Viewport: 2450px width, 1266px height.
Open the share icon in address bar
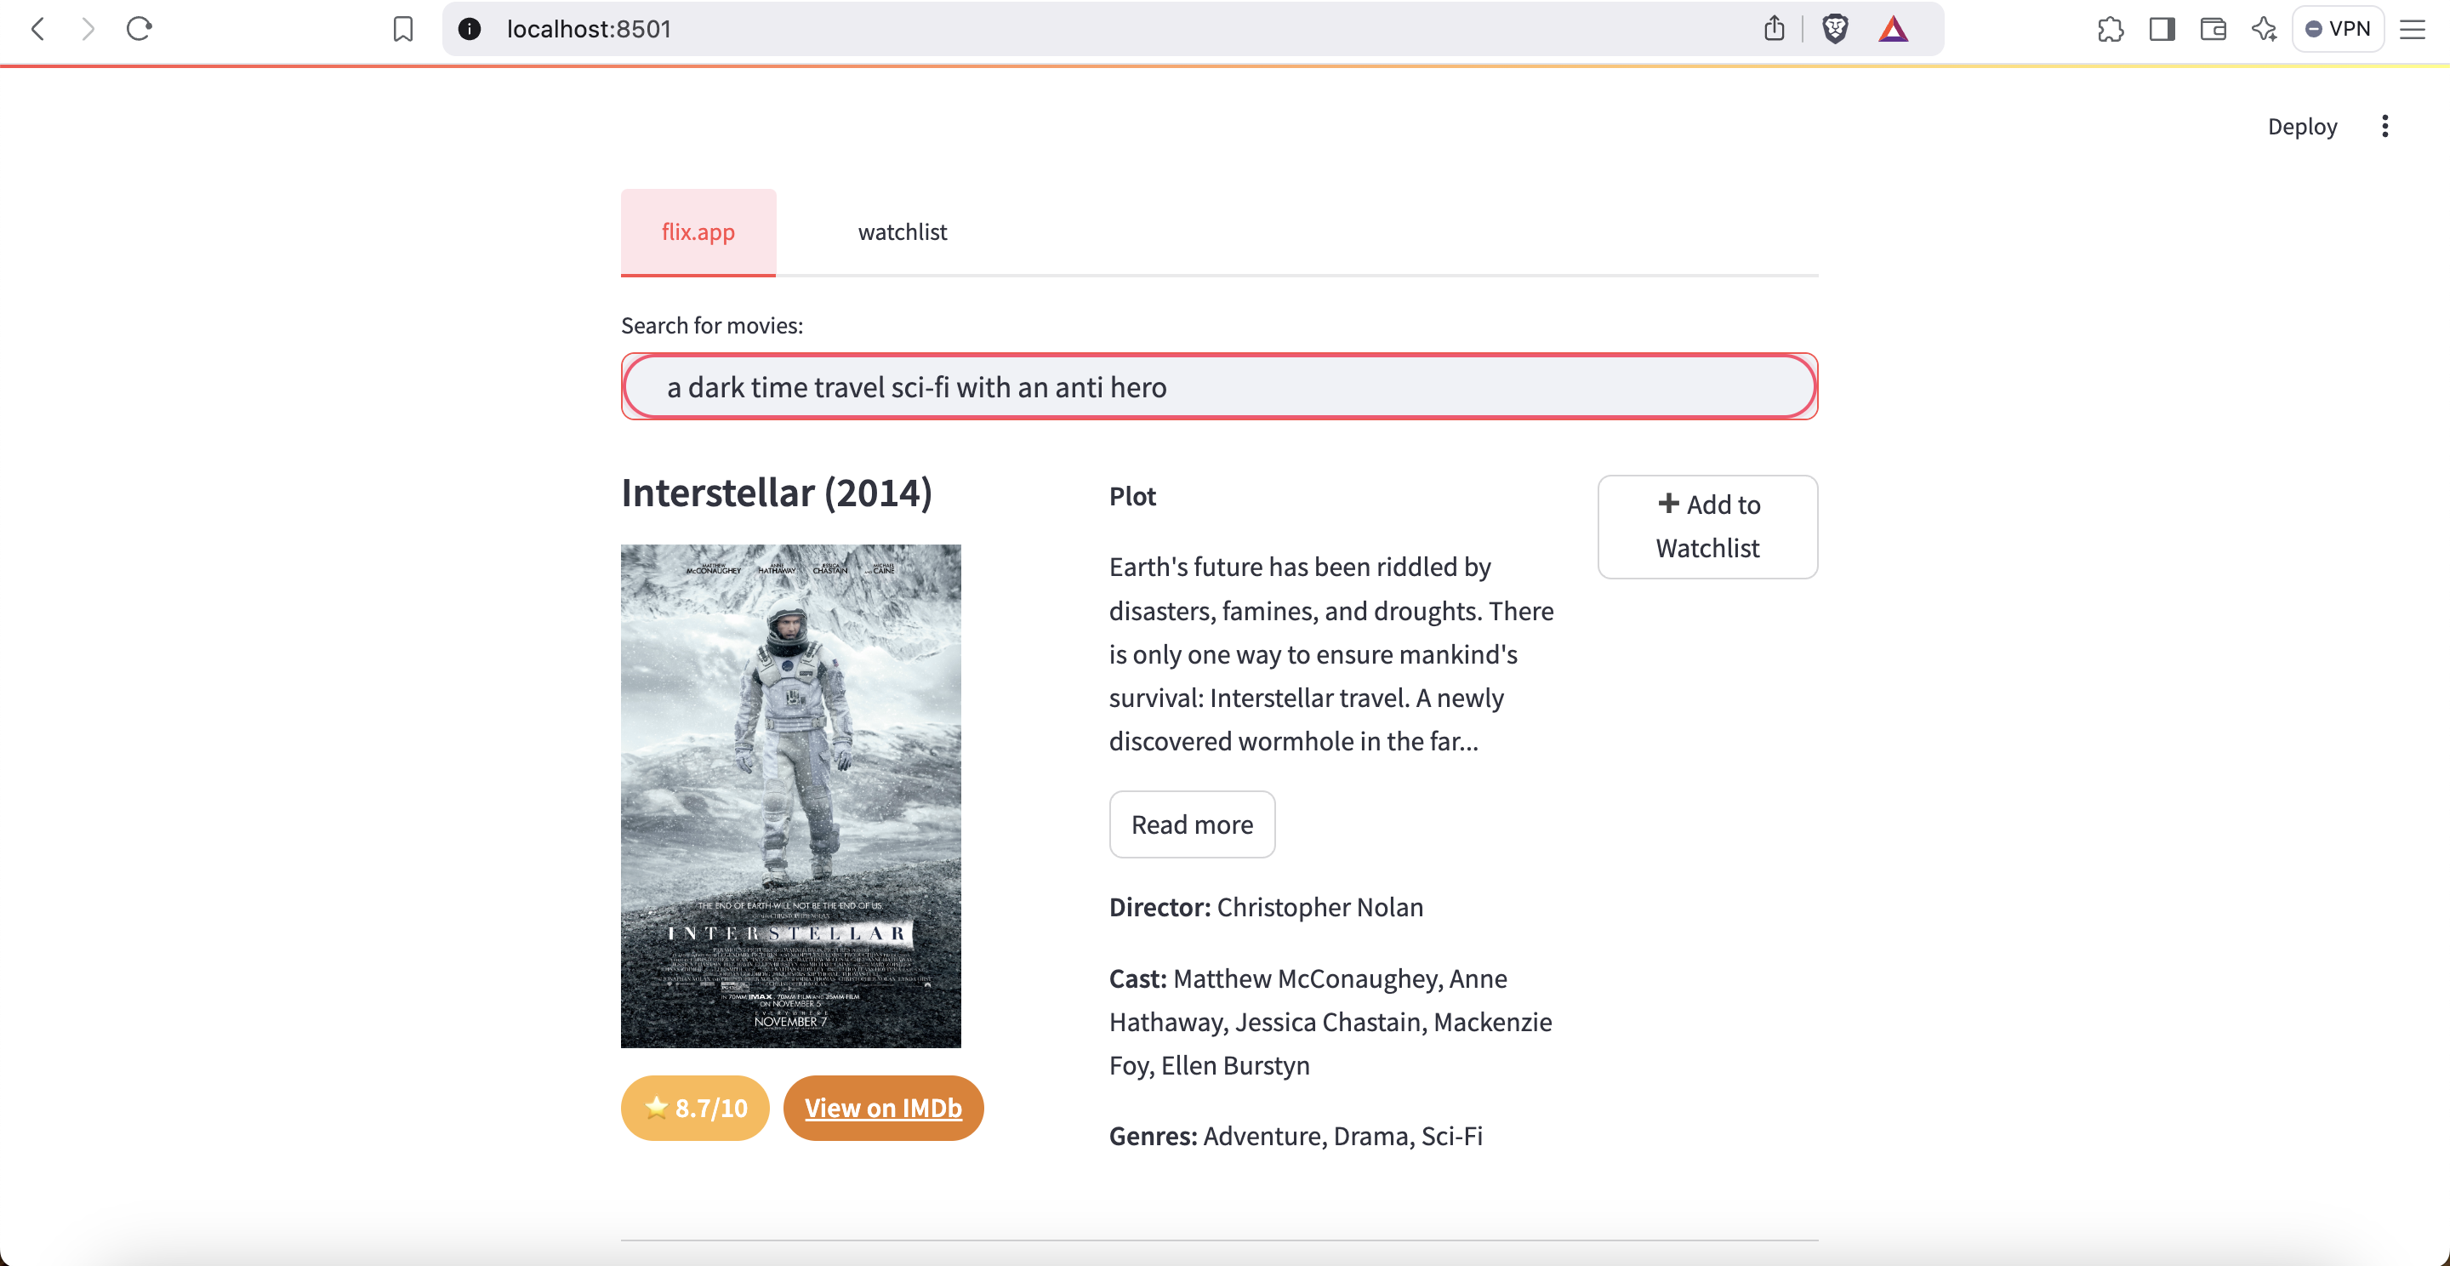coord(1774,29)
